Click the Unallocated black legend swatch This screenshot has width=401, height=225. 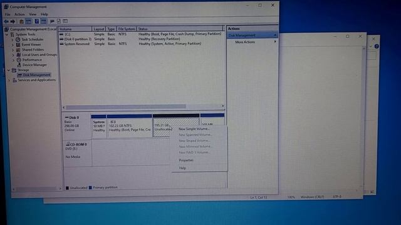[x=68, y=188]
